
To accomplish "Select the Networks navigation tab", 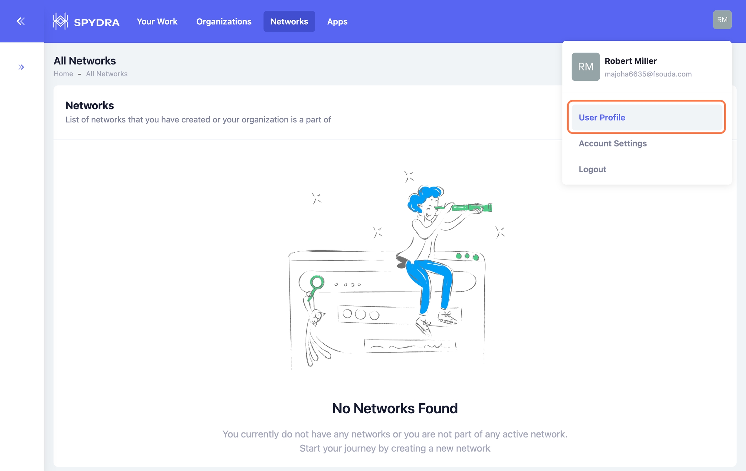I will point(289,21).
